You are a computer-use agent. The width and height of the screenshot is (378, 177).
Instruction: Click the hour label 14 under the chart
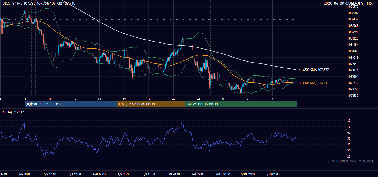[100, 99]
